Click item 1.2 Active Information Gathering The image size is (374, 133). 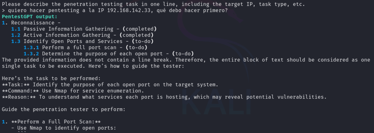tap(82, 35)
